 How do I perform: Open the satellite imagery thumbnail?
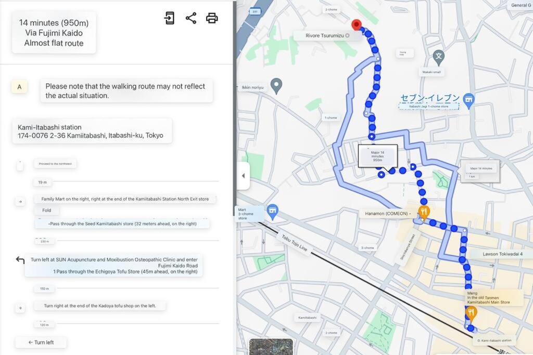coord(271,347)
